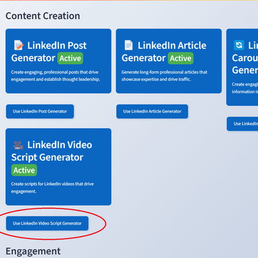Click the partially visible Use LinkedIn carousel button
Image resolution: width=258 pixels, height=258 pixels.
click(x=243, y=124)
